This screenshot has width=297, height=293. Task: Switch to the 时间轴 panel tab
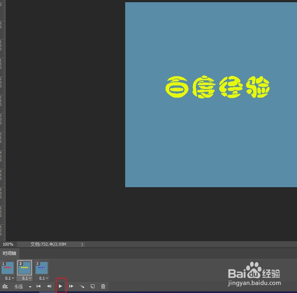coord(10,253)
